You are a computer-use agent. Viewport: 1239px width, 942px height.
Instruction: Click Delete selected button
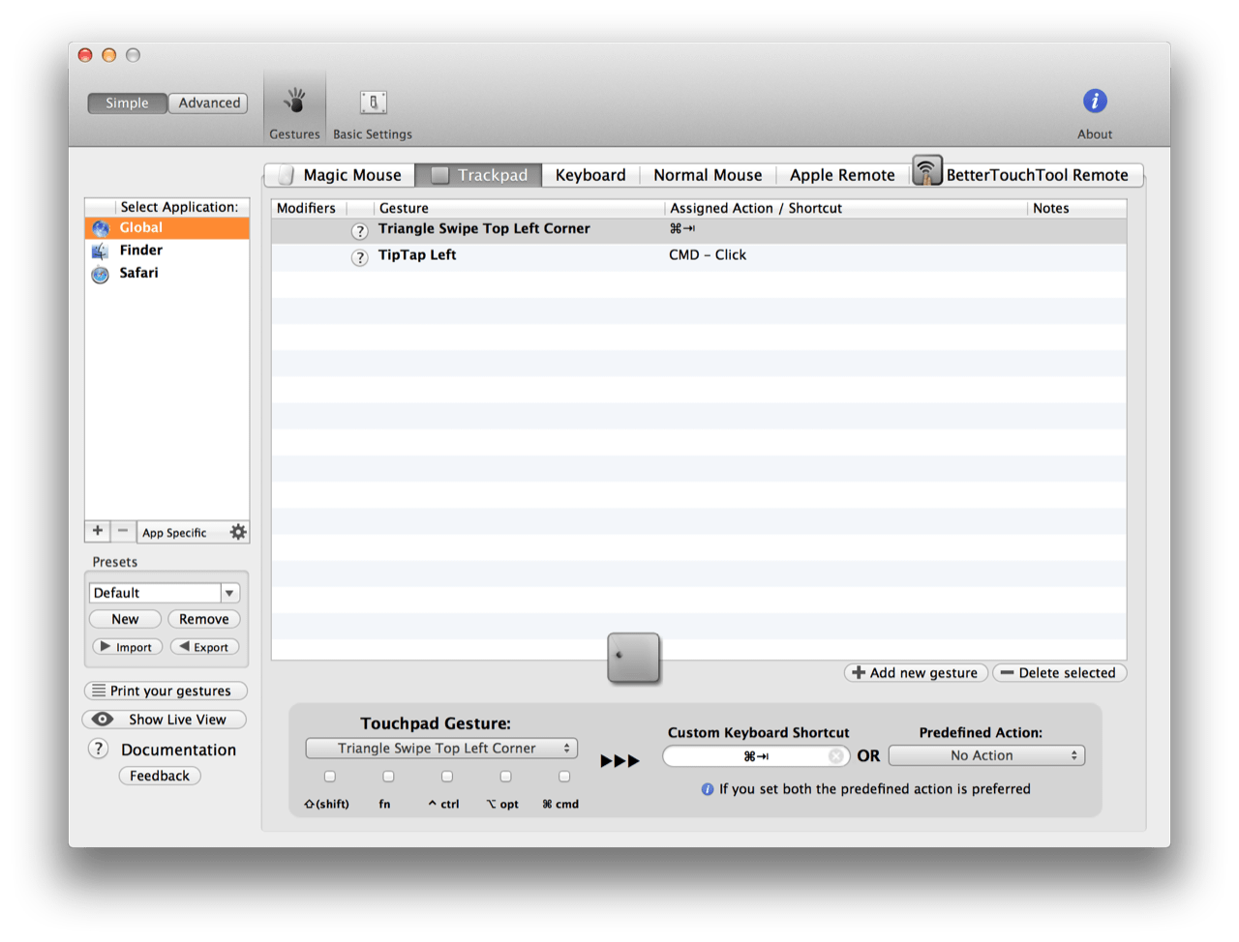pos(1059,673)
